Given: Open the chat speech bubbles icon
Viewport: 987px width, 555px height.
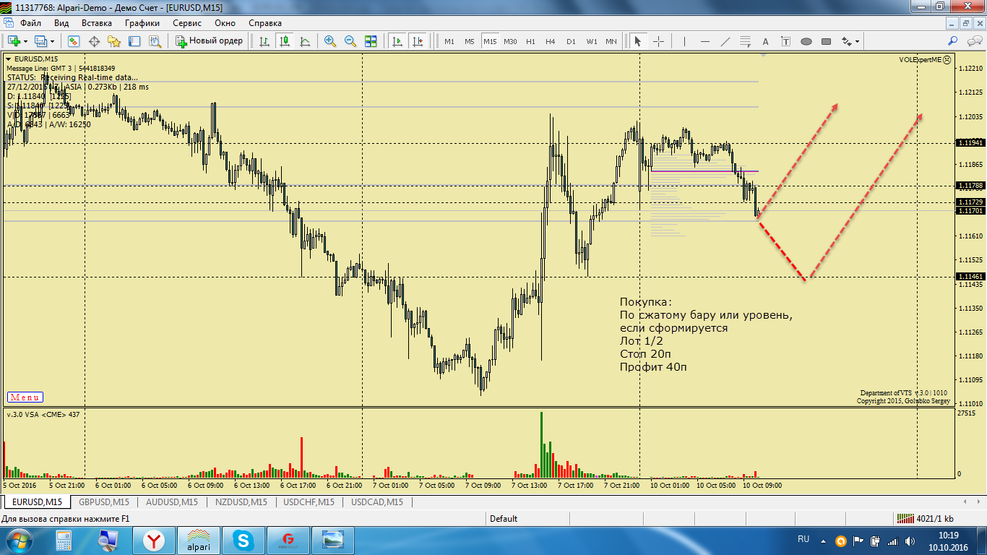Looking at the screenshot, I should point(973,41).
